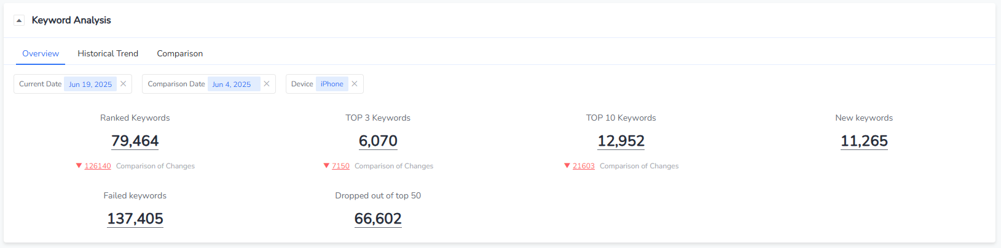Open the TOP 10 Keywords value 12,952

click(x=621, y=141)
